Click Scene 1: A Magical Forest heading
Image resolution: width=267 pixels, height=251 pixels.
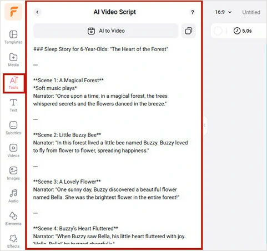(68, 81)
